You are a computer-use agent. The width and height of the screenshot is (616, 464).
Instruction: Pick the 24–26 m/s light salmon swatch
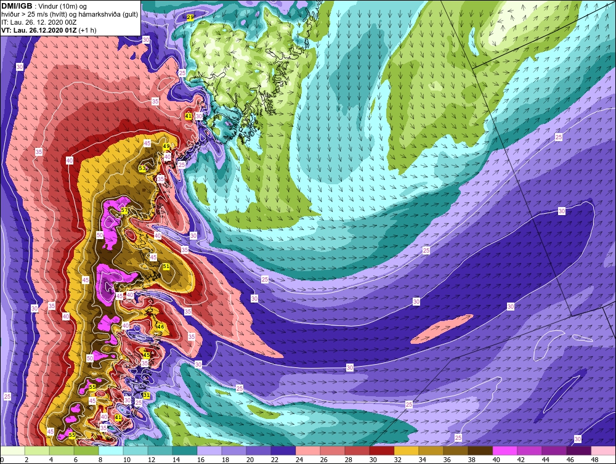tap(308, 450)
